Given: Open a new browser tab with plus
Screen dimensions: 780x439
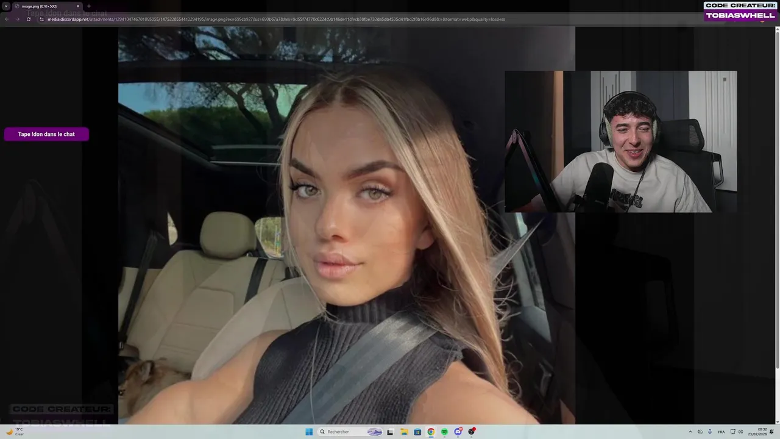Looking at the screenshot, I should click(x=88, y=6).
